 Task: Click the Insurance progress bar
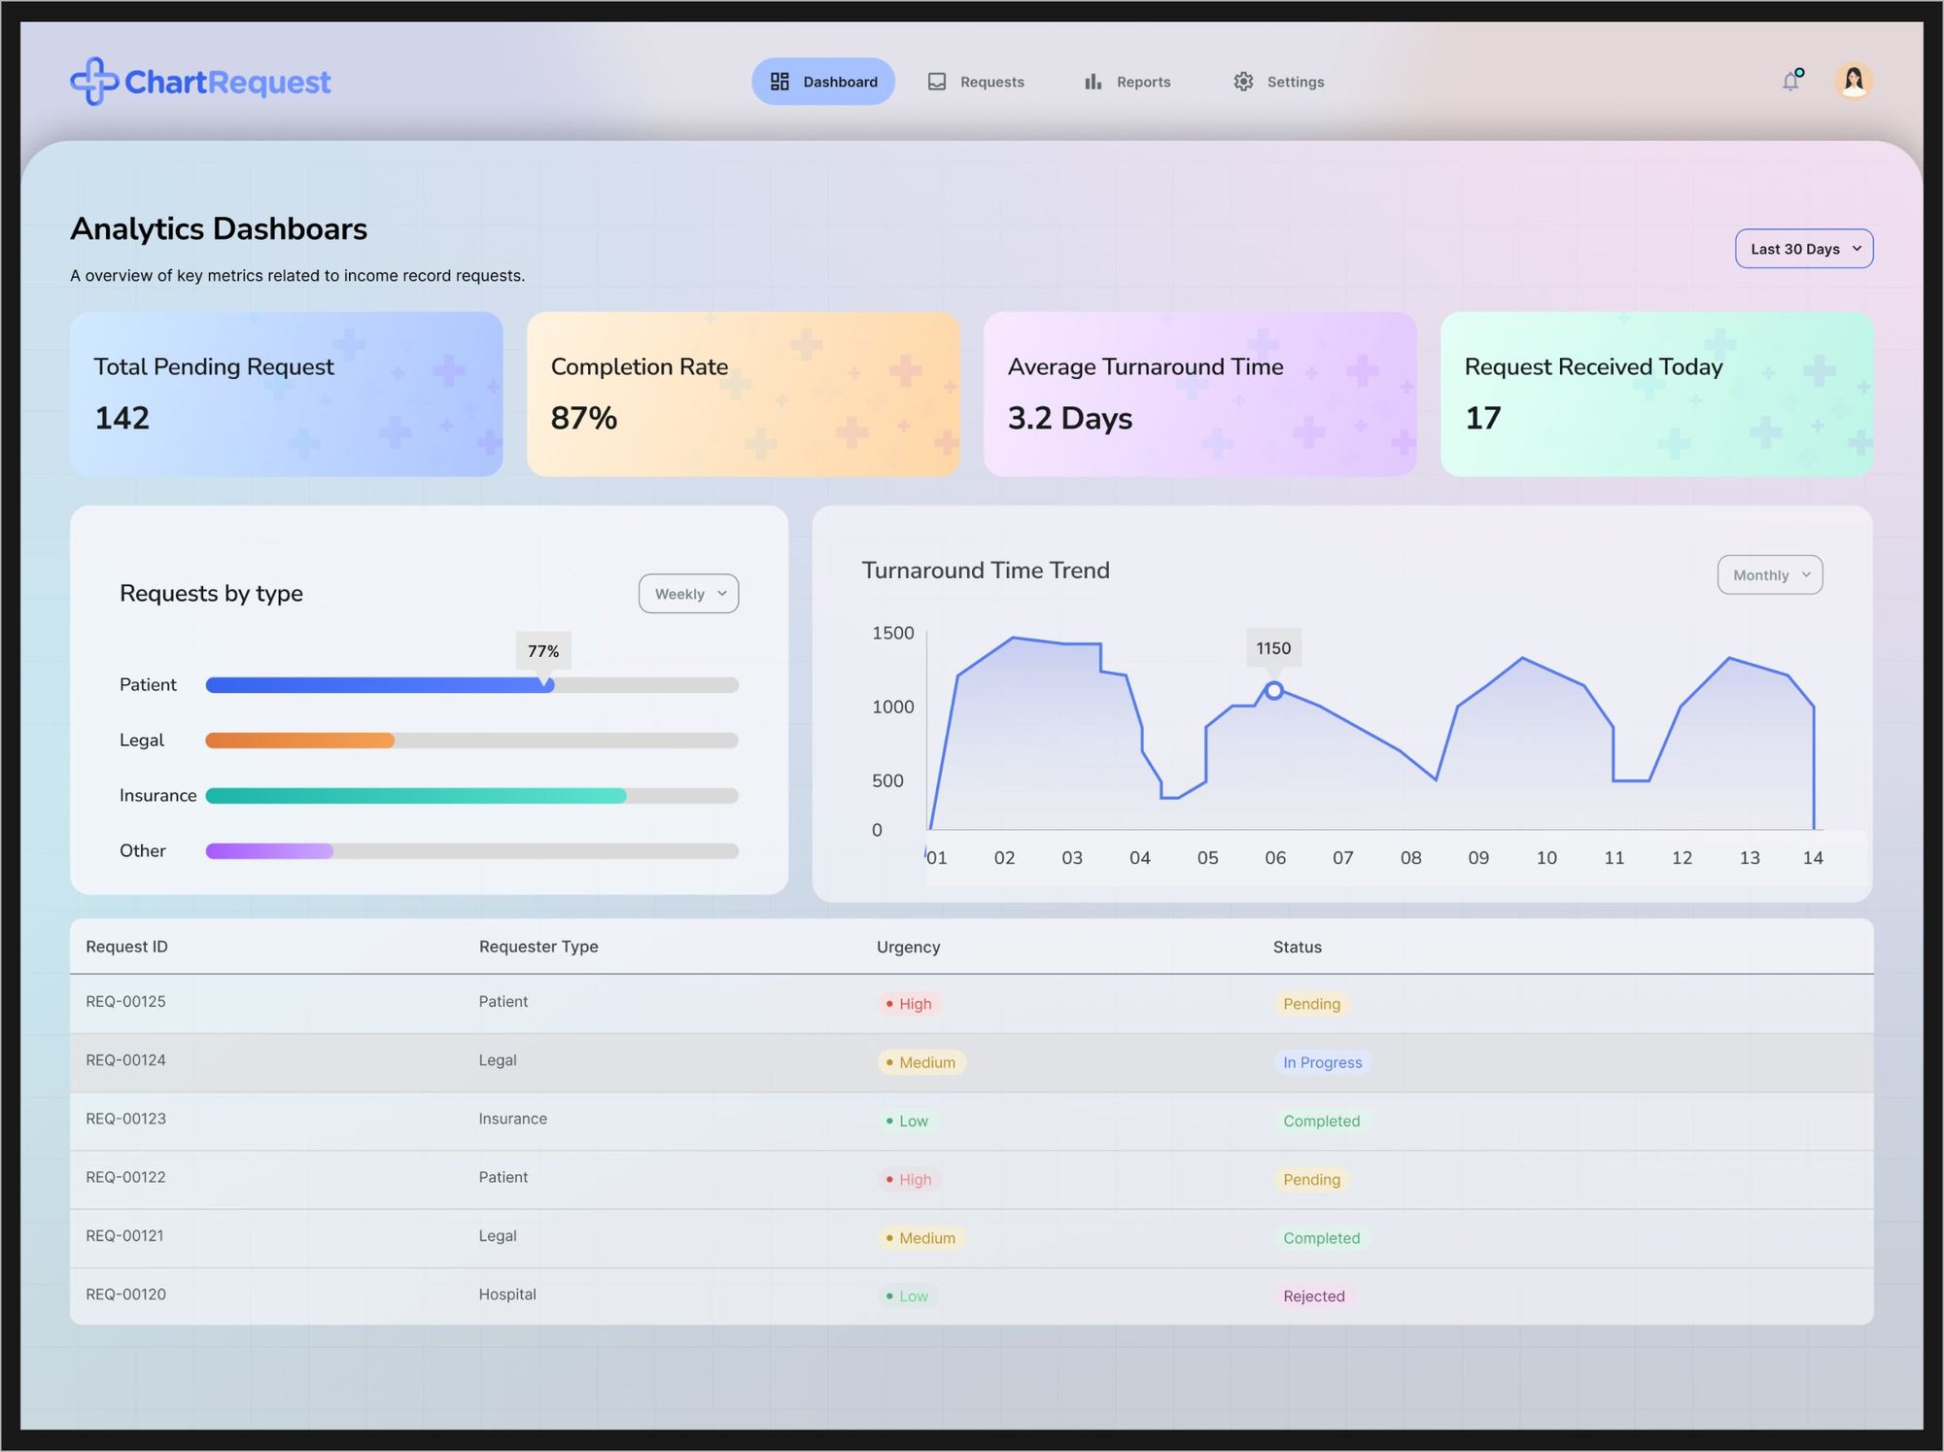point(472,796)
